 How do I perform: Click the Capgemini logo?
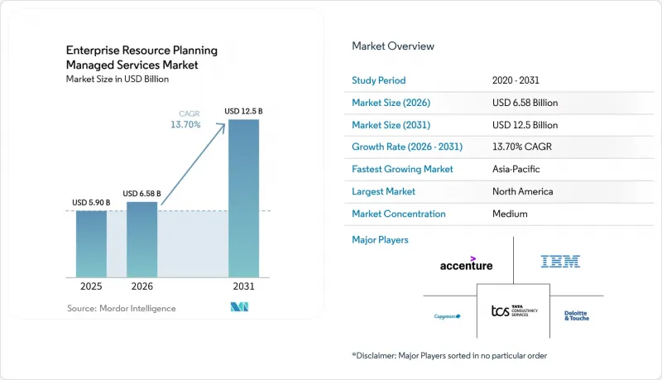(447, 316)
